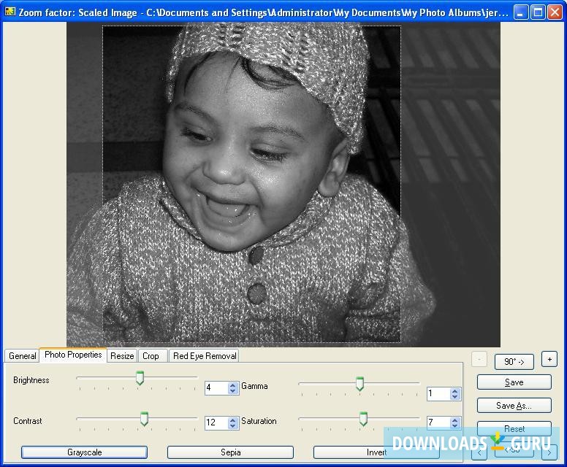567x467 pixels.
Task: Switch to the General tab
Action: coord(22,356)
